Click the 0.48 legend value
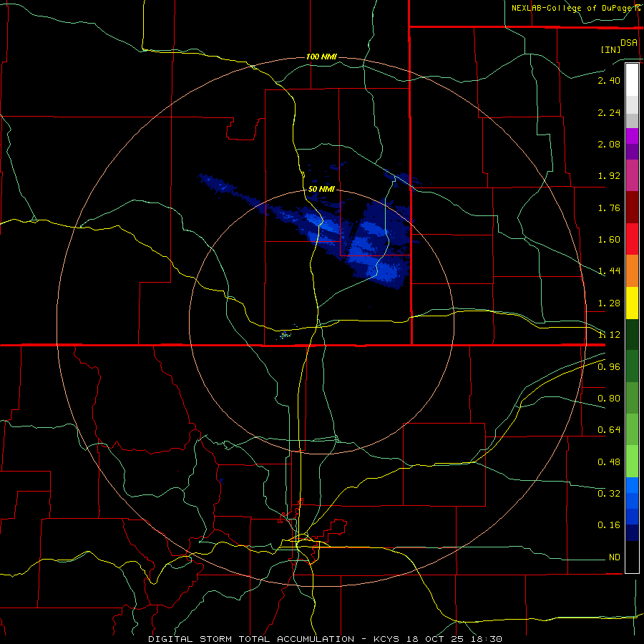The width and height of the screenshot is (644, 644). coord(609,462)
